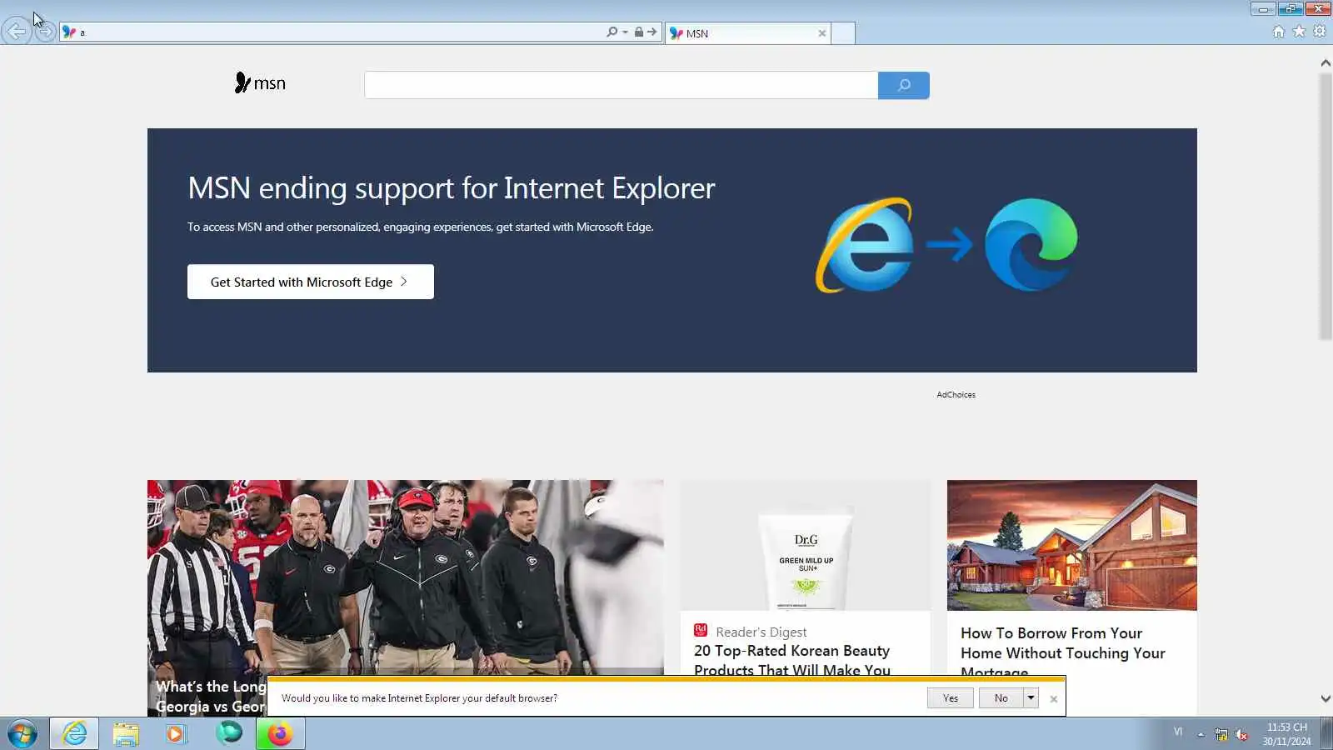Click Yes to set default browser
This screenshot has width=1333, height=750.
tap(951, 698)
